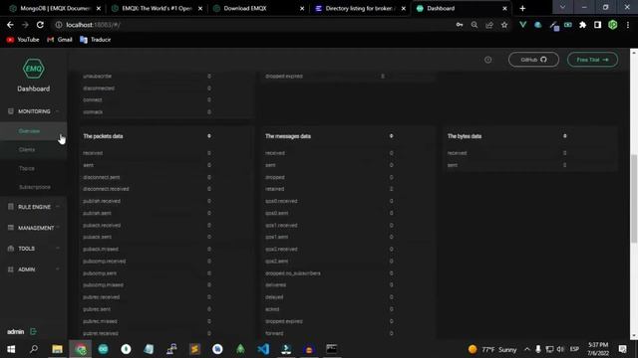Expand the MONITORING sidebar section
This screenshot has height=358, width=638.
[x=34, y=111]
